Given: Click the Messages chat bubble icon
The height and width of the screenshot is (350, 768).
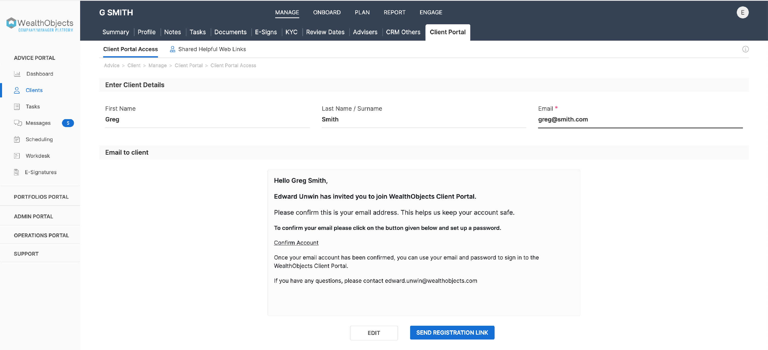Looking at the screenshot, I should (x=18, y=123).
